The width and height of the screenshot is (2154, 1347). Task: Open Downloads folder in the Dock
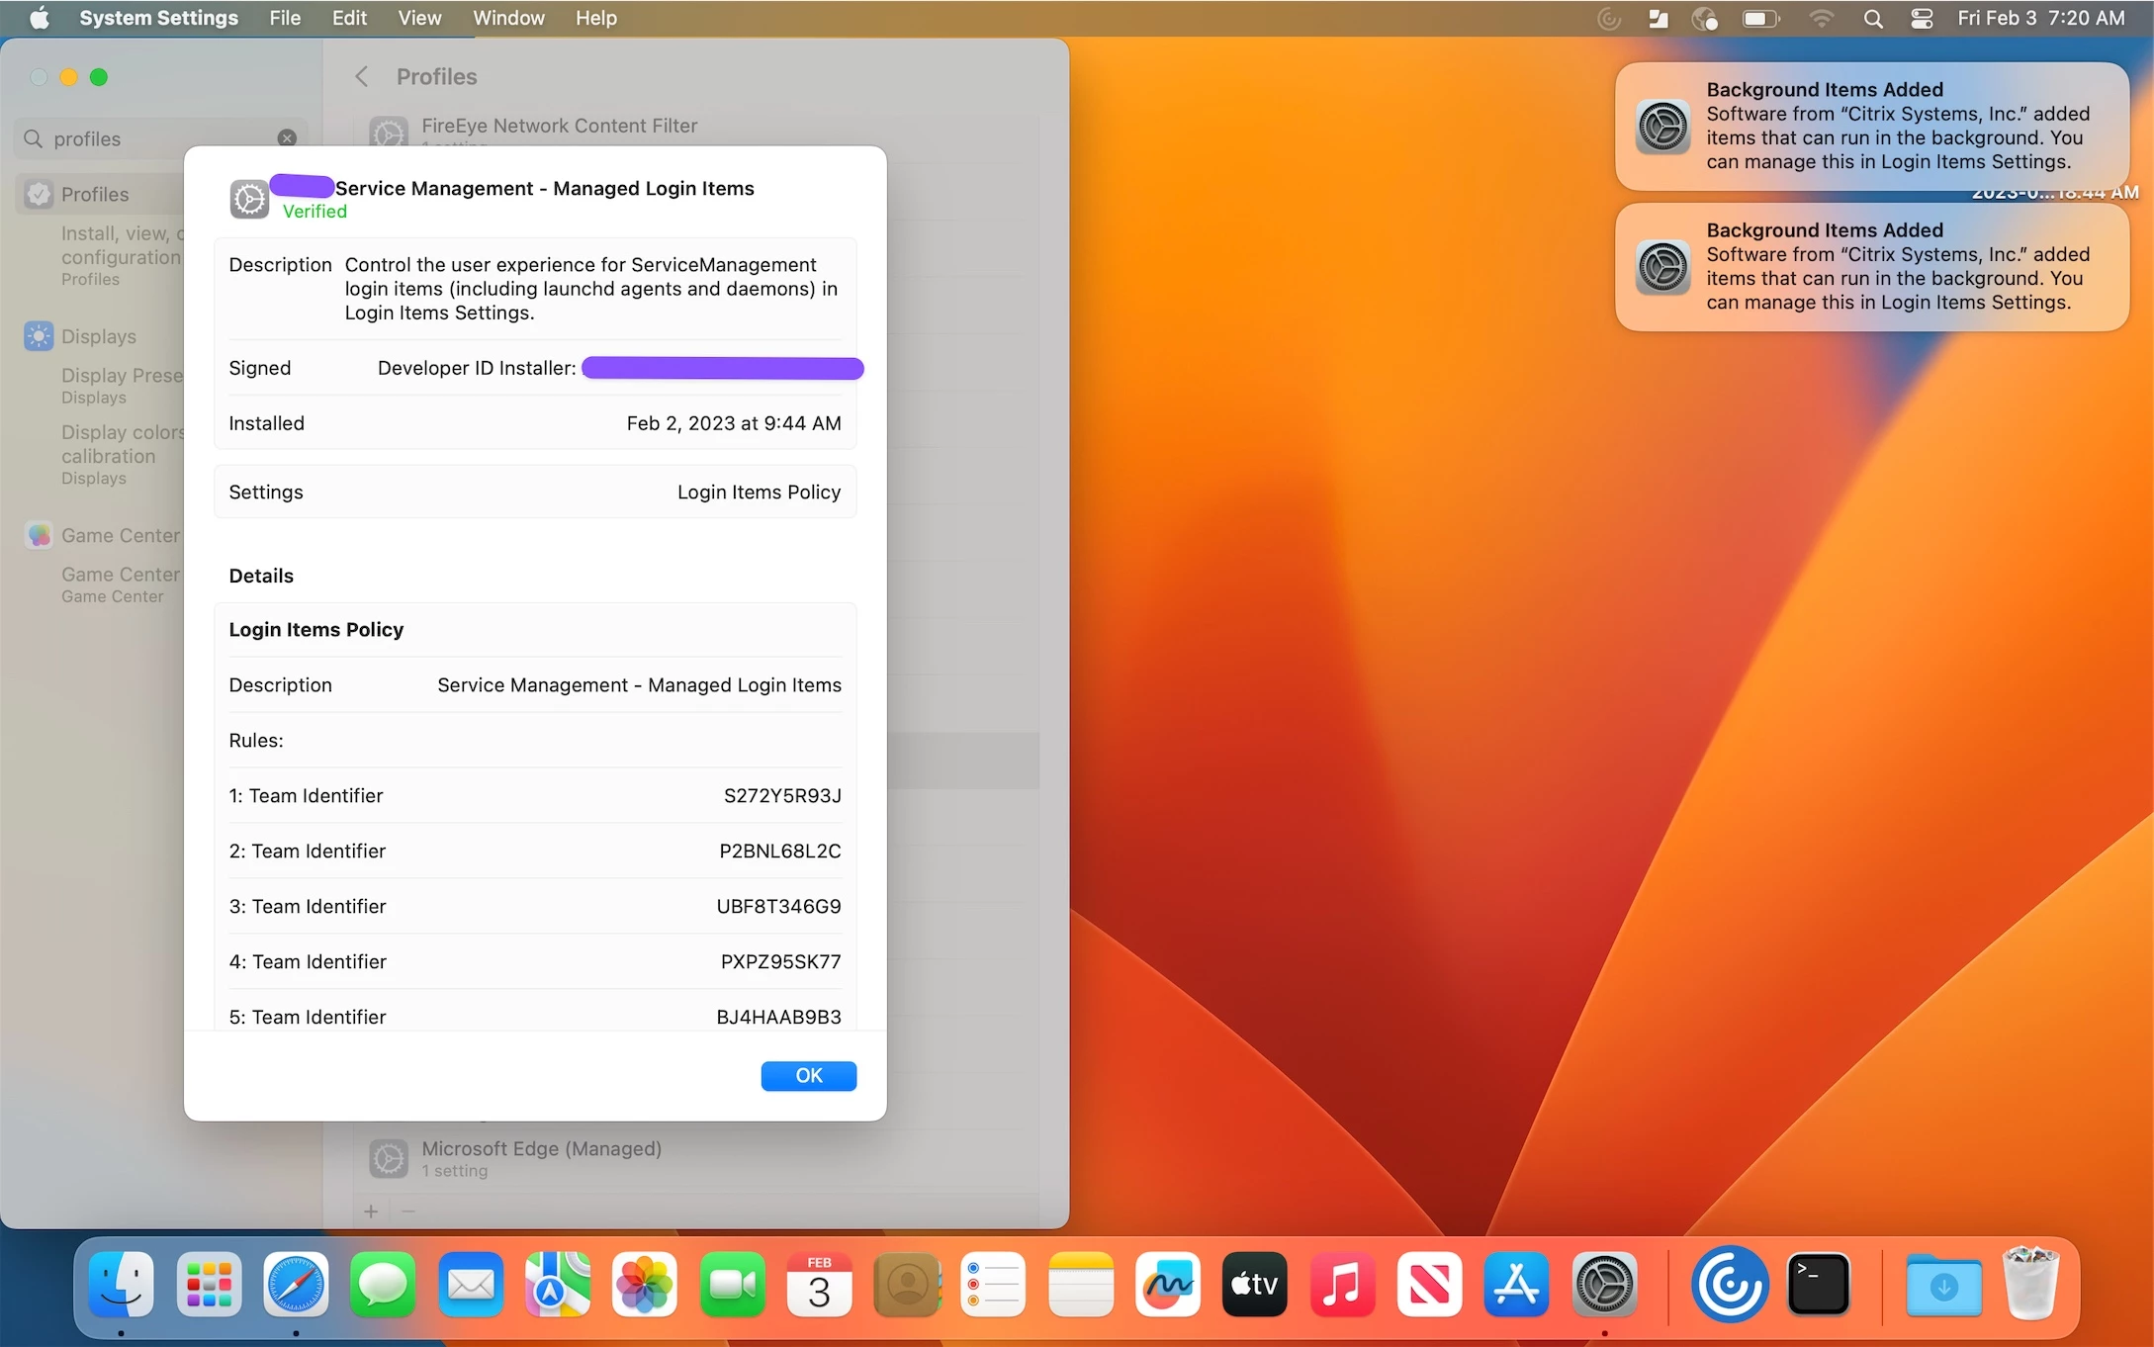(1943, 1285)
